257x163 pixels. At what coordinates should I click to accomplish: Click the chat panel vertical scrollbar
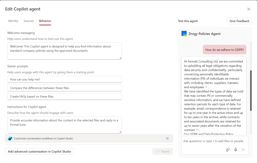click(251, 90)
